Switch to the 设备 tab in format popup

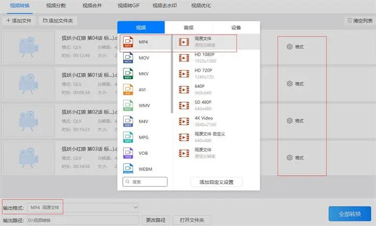pos(236,27)
